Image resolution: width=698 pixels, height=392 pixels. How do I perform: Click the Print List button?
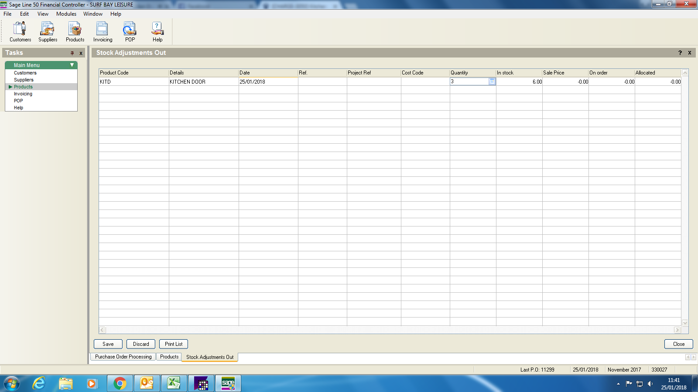174,344
